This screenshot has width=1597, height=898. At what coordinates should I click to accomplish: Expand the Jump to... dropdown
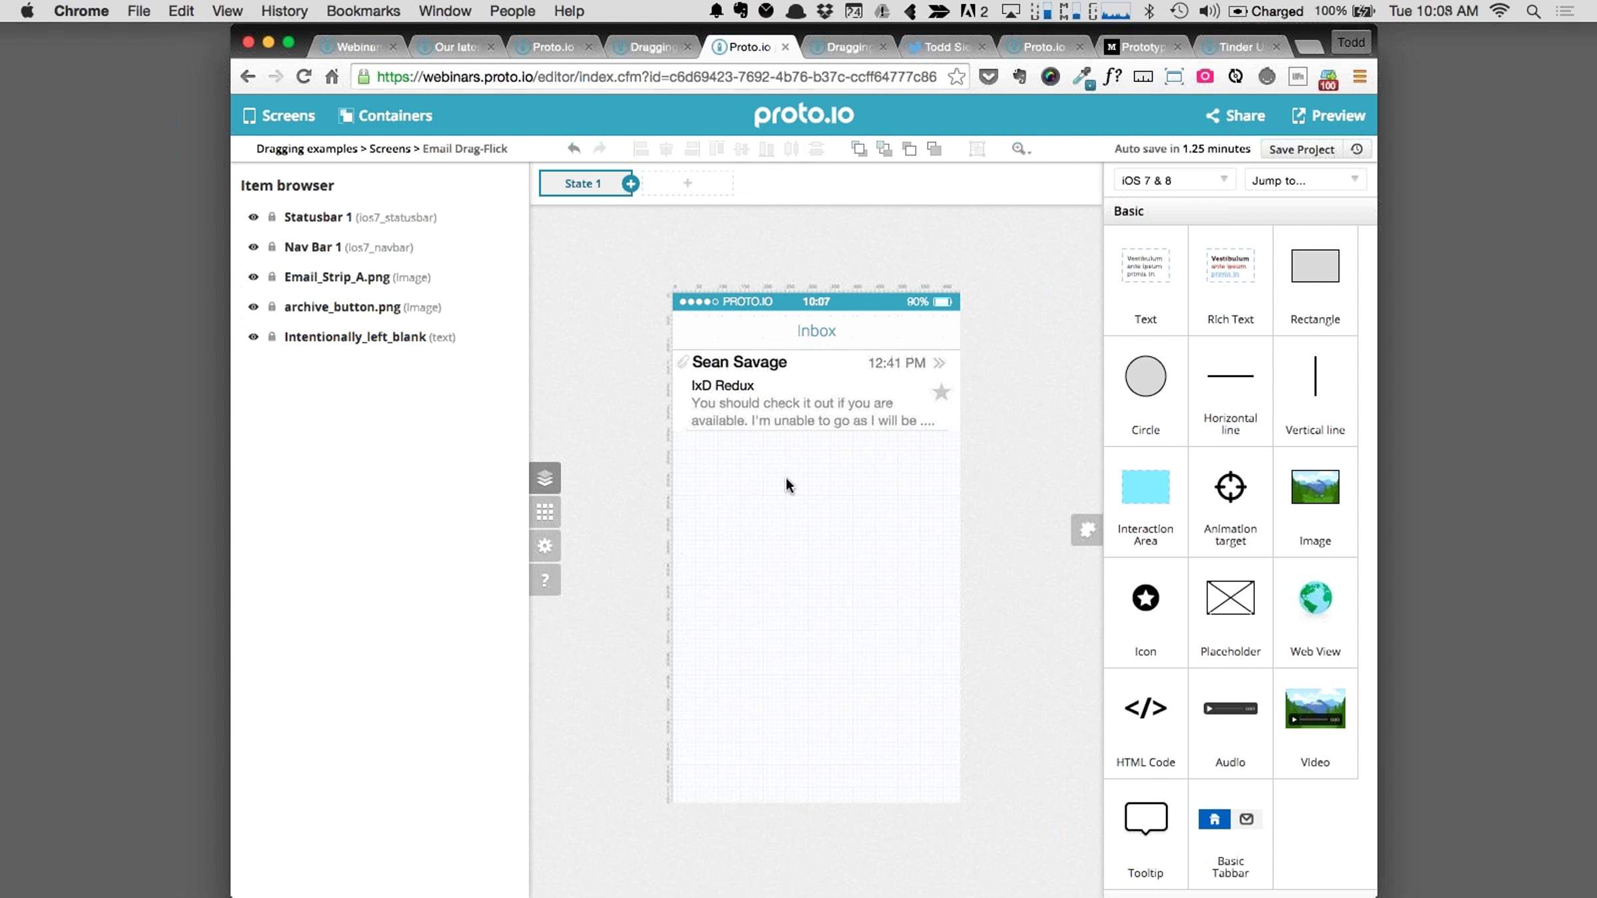[x=1304, y=180]
